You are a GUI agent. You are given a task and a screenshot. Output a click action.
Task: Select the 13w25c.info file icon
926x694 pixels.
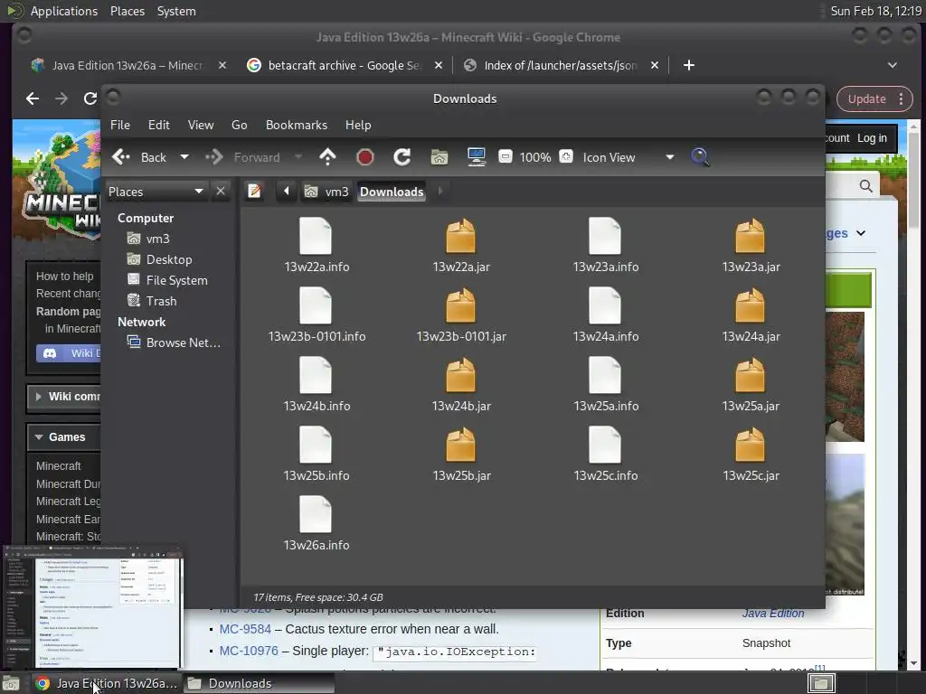(x=605, y=445)
